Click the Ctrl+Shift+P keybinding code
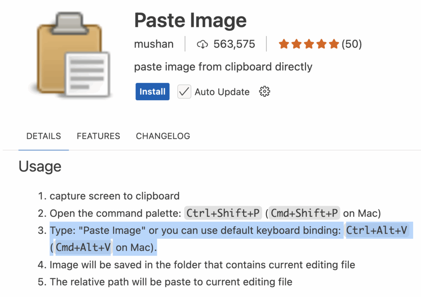Viewport: 421px width, 297px height. [223, 213]
